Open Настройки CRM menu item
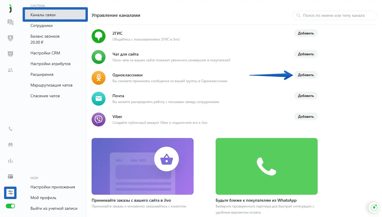Image resolution: width=382 pixels, height=217 pixels. [x=45, y=53]
